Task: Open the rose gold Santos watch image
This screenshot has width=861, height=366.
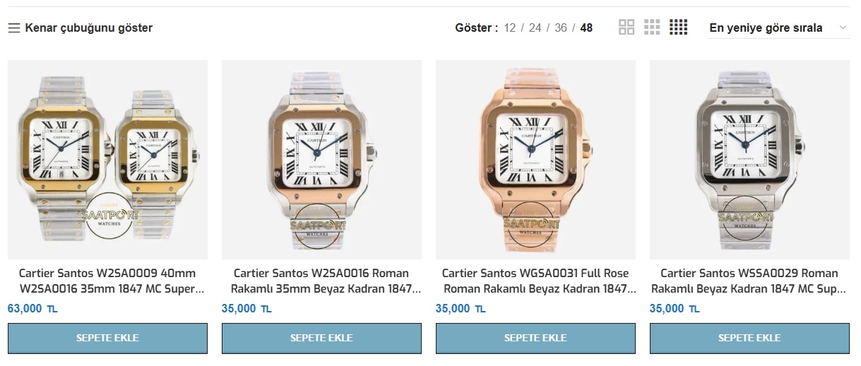Action: [x=535, y=159]
